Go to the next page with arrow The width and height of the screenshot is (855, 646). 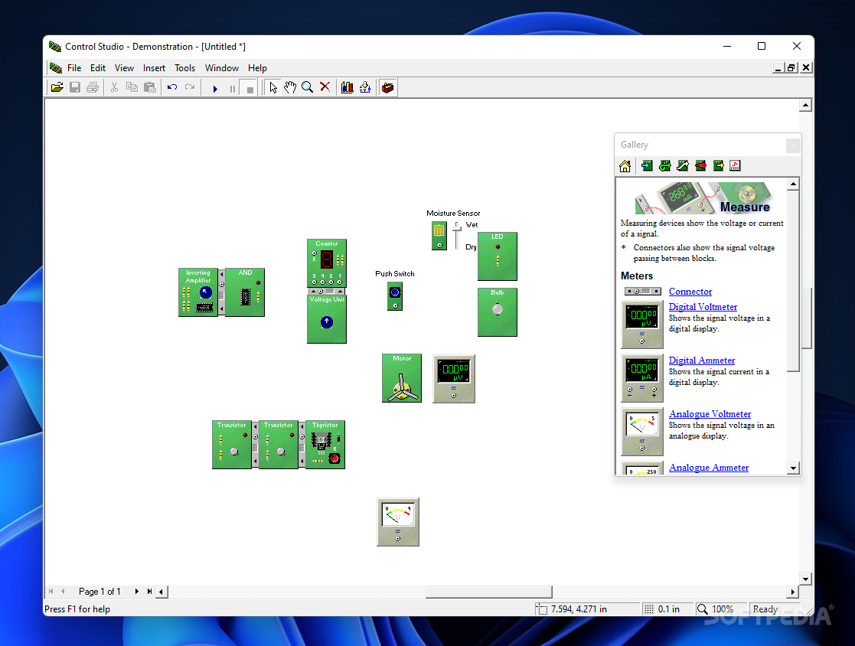137,592
